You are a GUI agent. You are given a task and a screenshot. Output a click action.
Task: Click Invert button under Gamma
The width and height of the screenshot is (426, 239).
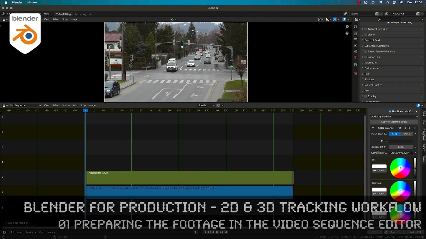pyautogui.click(x=379, y=194)
